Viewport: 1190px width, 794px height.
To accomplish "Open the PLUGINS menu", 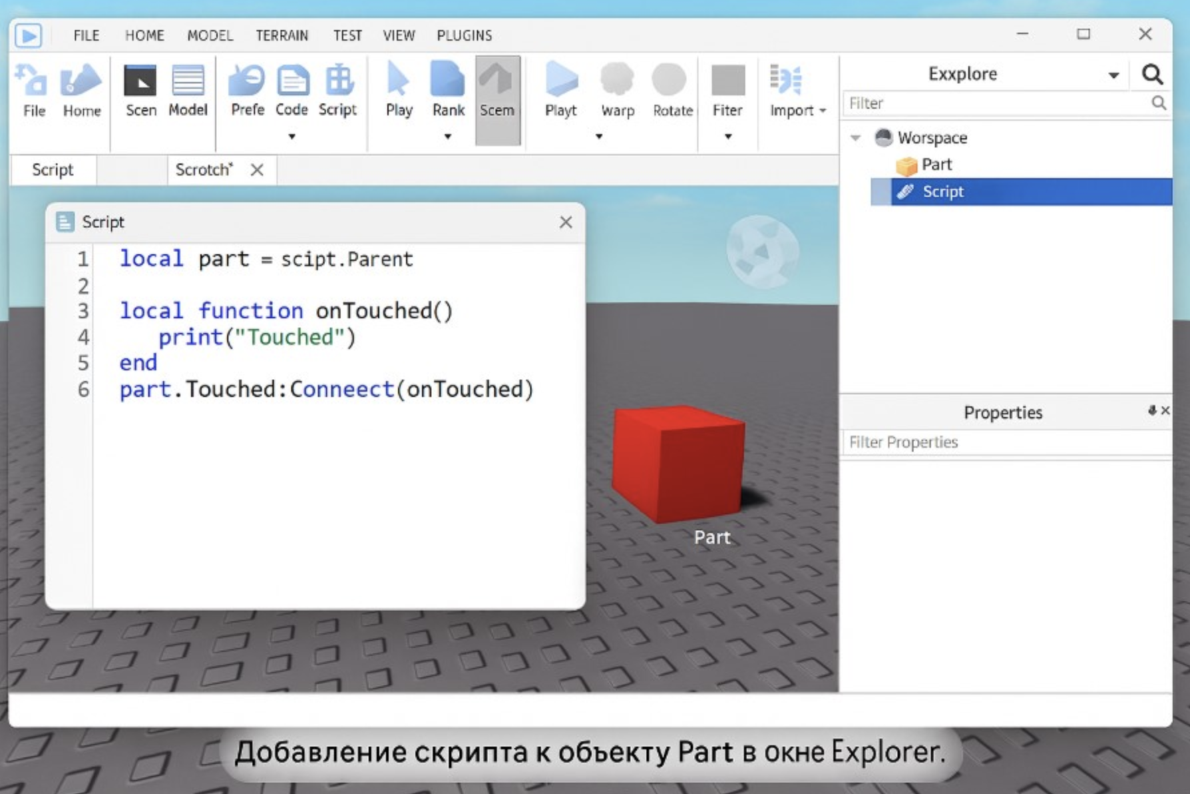I will click(x=464, y=35).
